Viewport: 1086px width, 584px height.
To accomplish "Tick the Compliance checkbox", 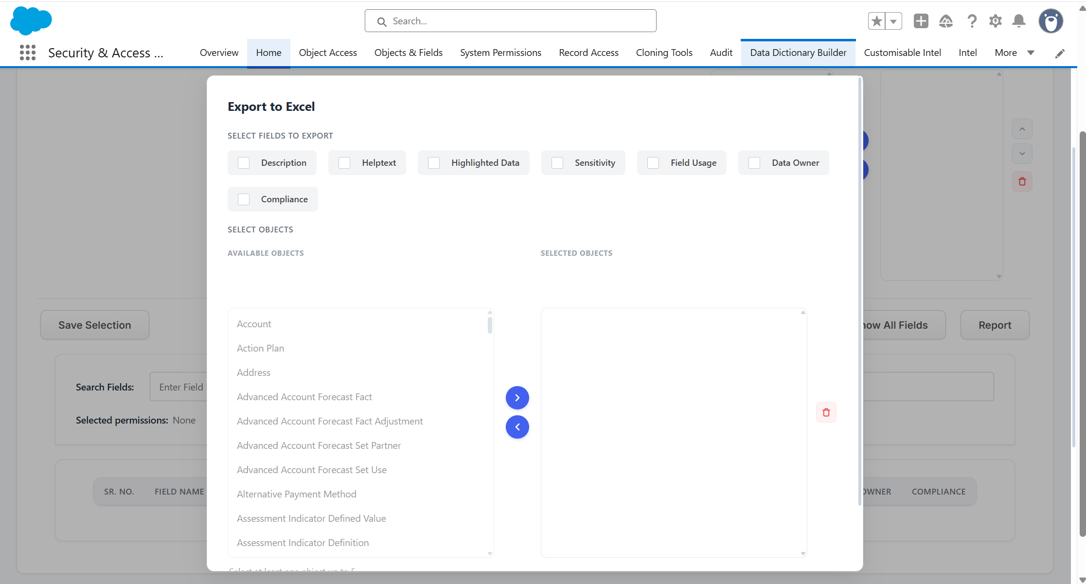I will [244, 199].
